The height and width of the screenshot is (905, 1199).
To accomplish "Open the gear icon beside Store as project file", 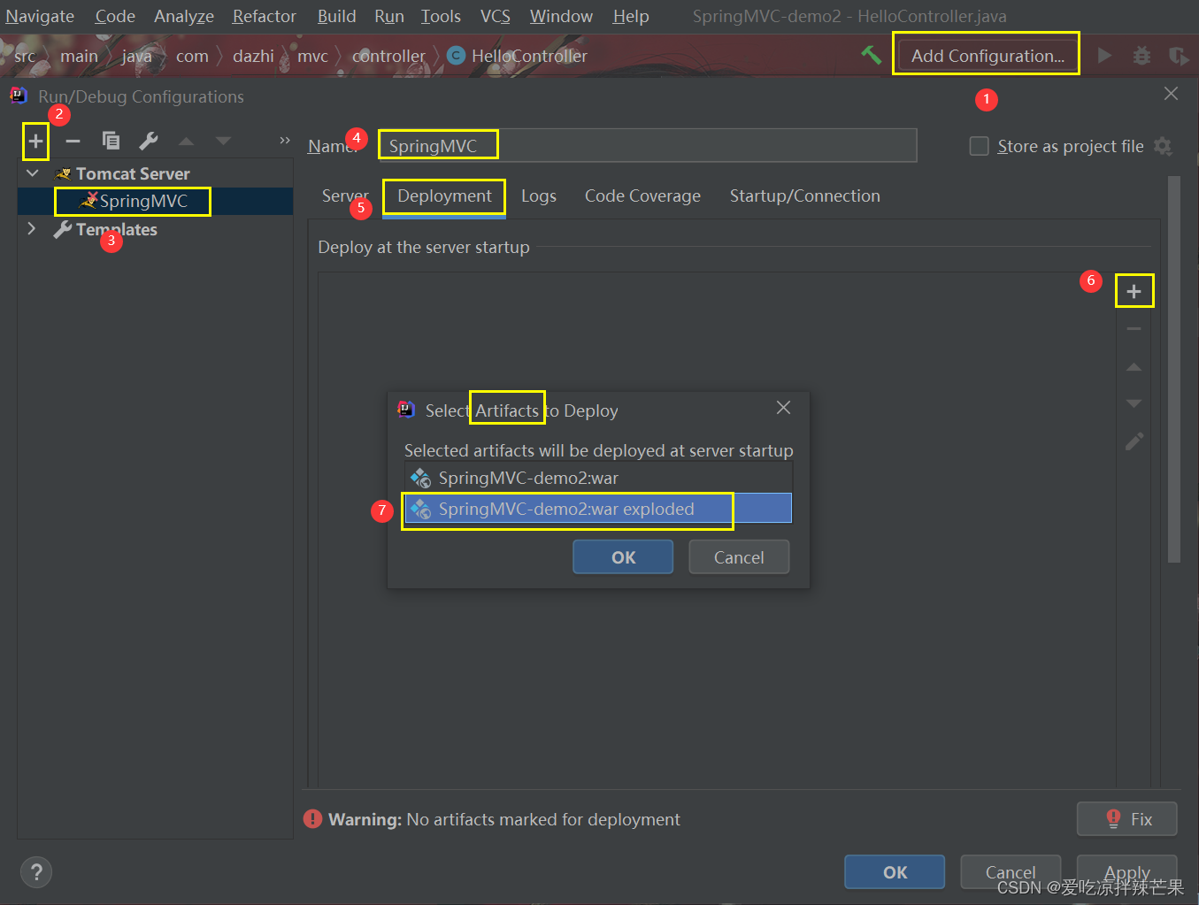I will point(1164,146).
